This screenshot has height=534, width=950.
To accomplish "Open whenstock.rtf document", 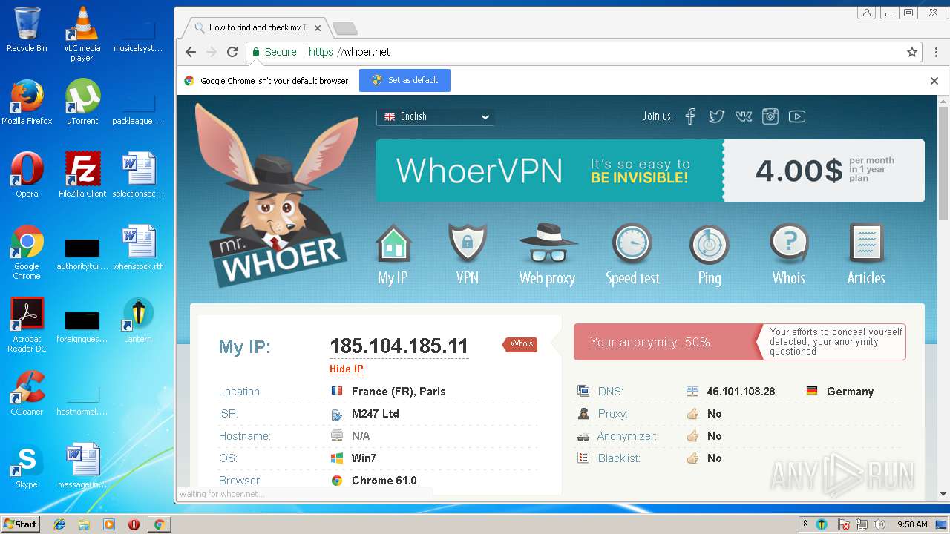I will point(138,248).
